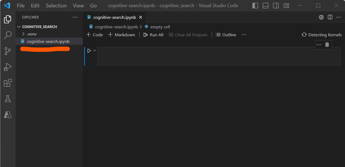Toggle the secondary side bar layout icon
The width and height of the screenshot is (345, 167).
pyautogui.click(x=276, y=6)
